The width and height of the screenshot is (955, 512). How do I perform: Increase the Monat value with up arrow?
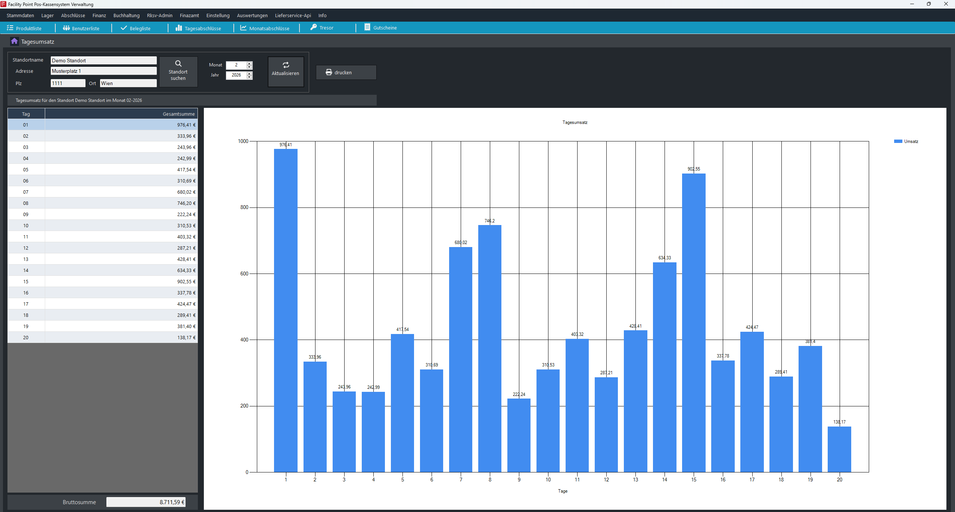tap(249, 63)
